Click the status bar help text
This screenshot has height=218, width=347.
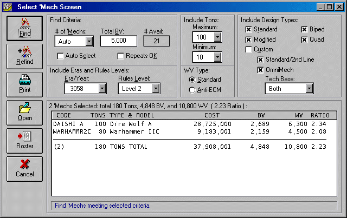click(102, 206)
